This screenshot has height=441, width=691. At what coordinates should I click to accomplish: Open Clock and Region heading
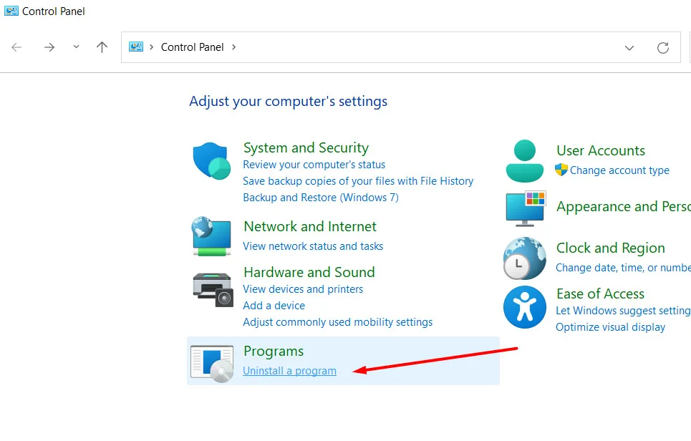[x=610, y=248]
